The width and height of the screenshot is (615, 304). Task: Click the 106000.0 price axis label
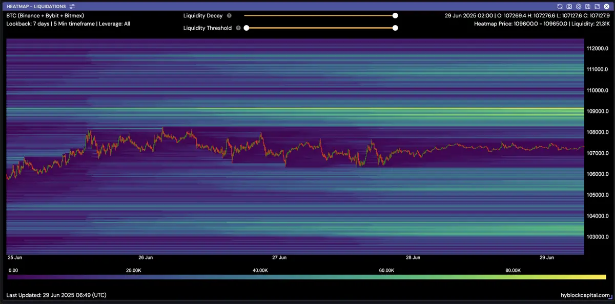click(x=598, y=174)
